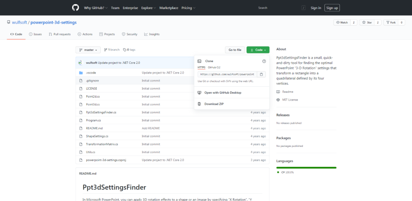
Task: Collapse the green Code dropdown
Action: pyautogui.click(x=258, y=50)
